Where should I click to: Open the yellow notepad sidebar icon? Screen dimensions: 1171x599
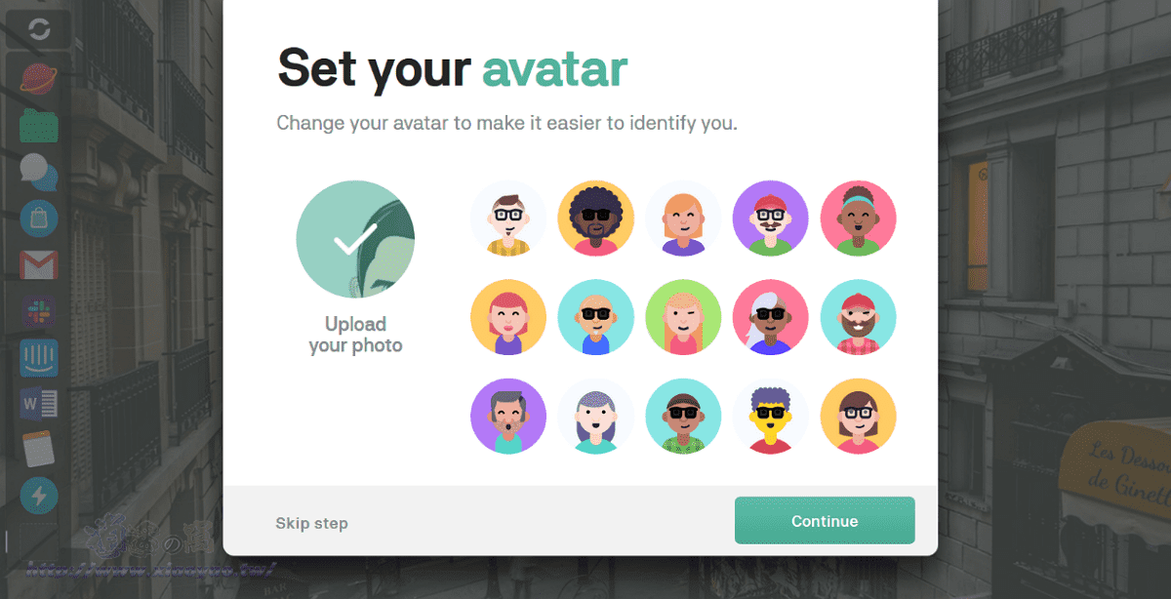pos(39,449)
